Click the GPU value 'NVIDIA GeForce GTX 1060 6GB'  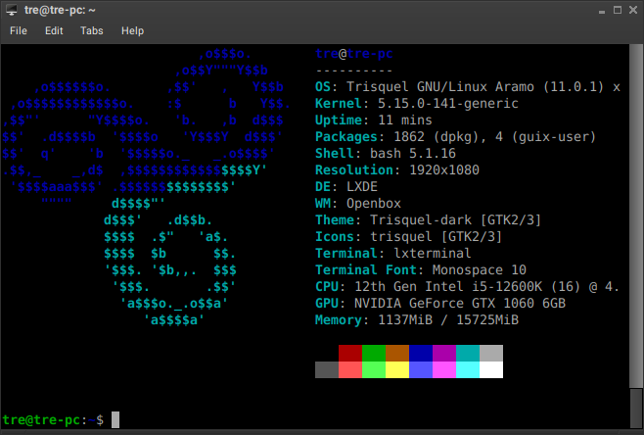pyautogui.click(x=460, y=304)
